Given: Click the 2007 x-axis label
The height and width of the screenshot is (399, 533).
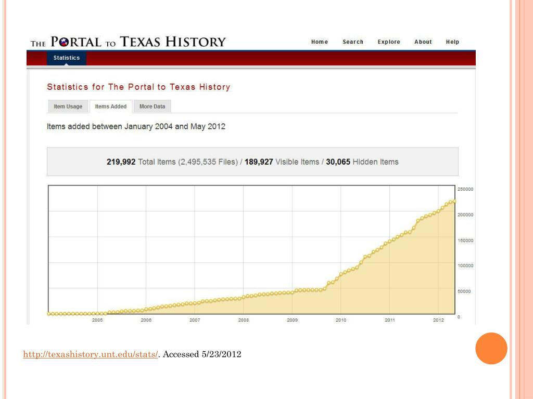Looking at the screenshot, I should (x=195, y=320).
